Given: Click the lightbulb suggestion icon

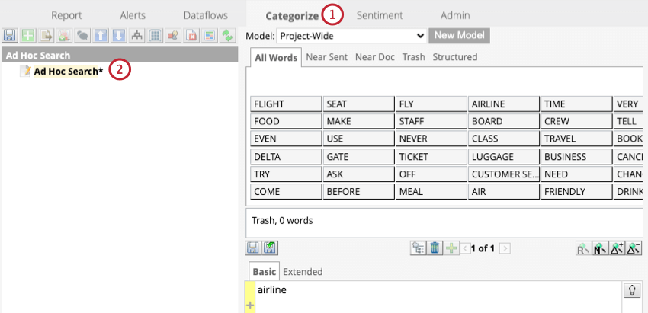Looking at the screenshot, I should tap(631, 289).
